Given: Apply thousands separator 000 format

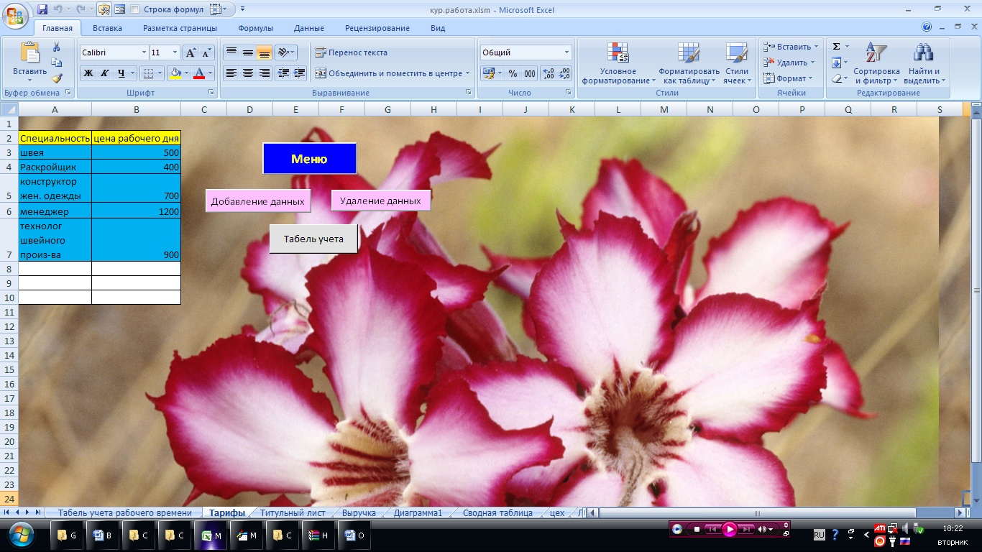Looking at the screenshot, I should click(x=530, y=73).
